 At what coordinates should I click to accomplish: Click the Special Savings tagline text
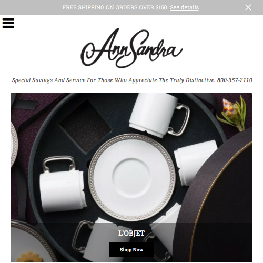pos(114,80)
